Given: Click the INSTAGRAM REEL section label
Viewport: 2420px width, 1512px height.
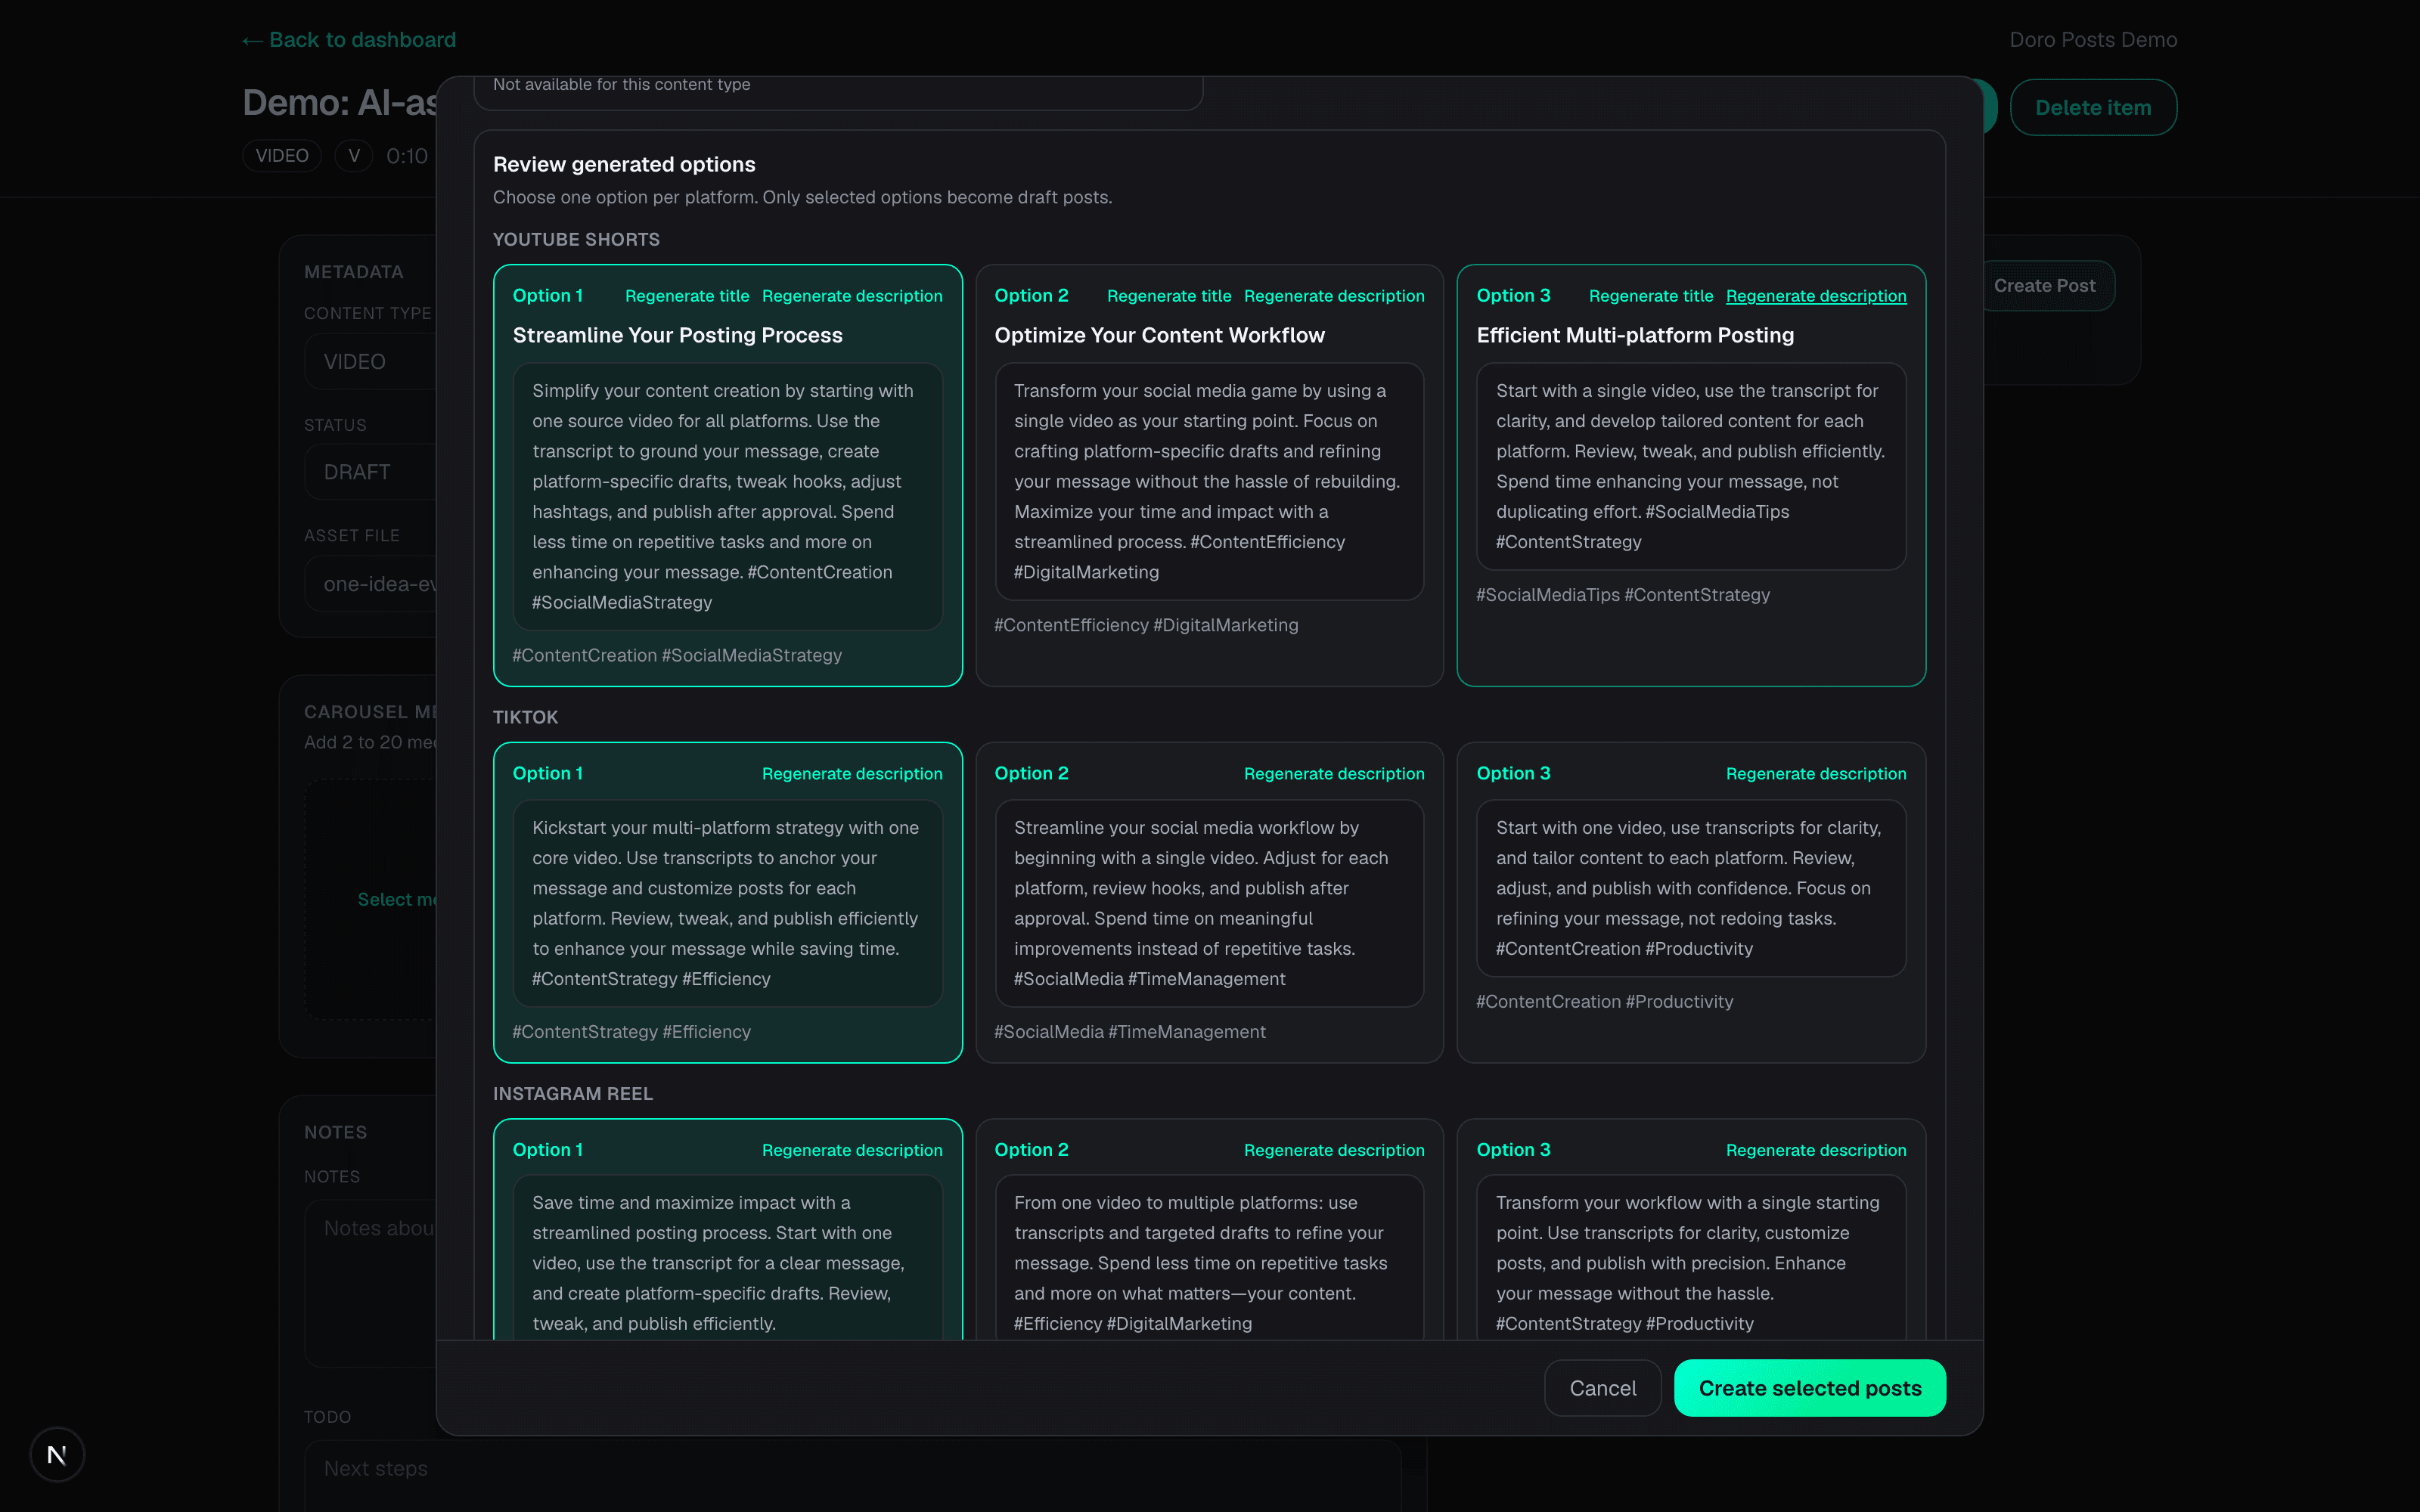Looking at the screenshot, I should pyautogui.click(x=573, y=1094).
